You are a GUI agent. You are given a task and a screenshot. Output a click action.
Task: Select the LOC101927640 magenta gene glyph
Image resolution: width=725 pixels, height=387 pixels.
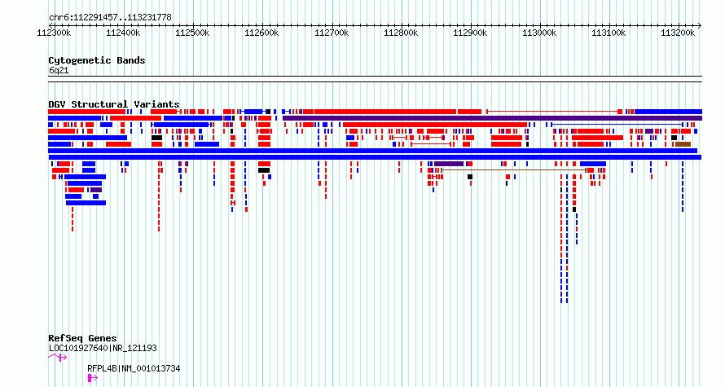(x=57, y=357)
